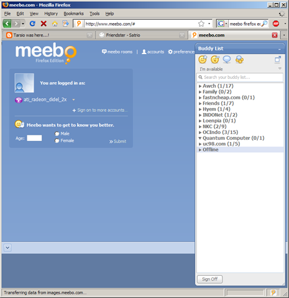Go to the home page icon
The height and width of the screenshot is (298, 289).
(x=55, y=24)
